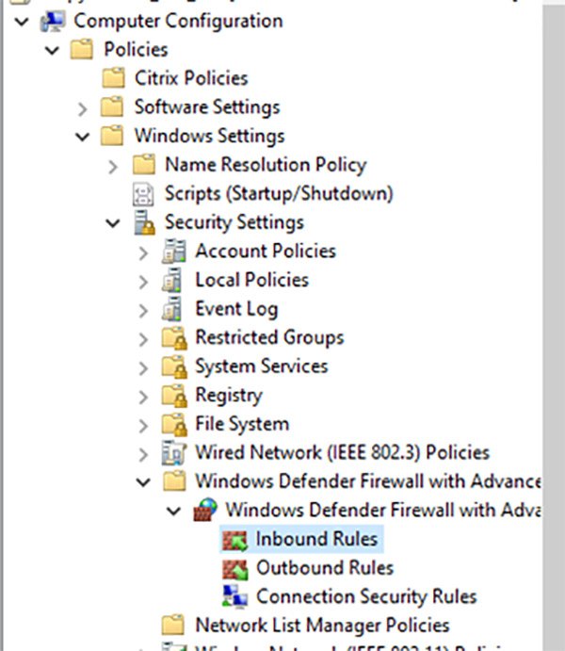Select the File System item
The image size is (565, 651).
coord(241,424)
